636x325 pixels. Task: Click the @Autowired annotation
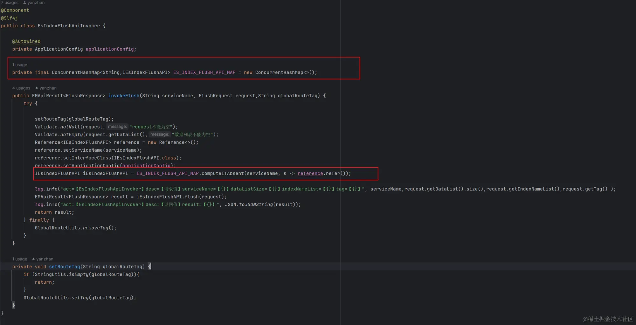pos(26,41)
